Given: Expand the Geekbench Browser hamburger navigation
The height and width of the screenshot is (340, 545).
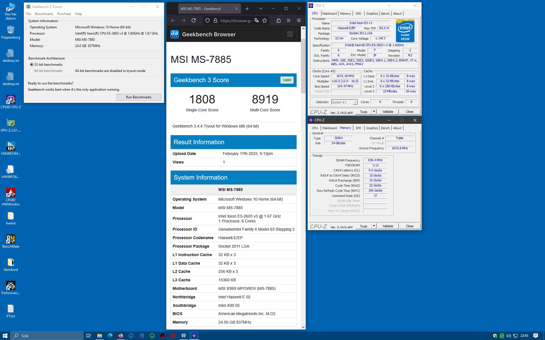Looking at the screenshot, I should (x=290, y=34).
